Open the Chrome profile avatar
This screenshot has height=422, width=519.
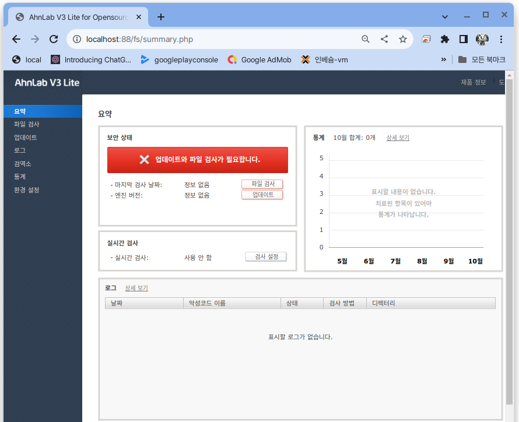(x=482, y=40)
